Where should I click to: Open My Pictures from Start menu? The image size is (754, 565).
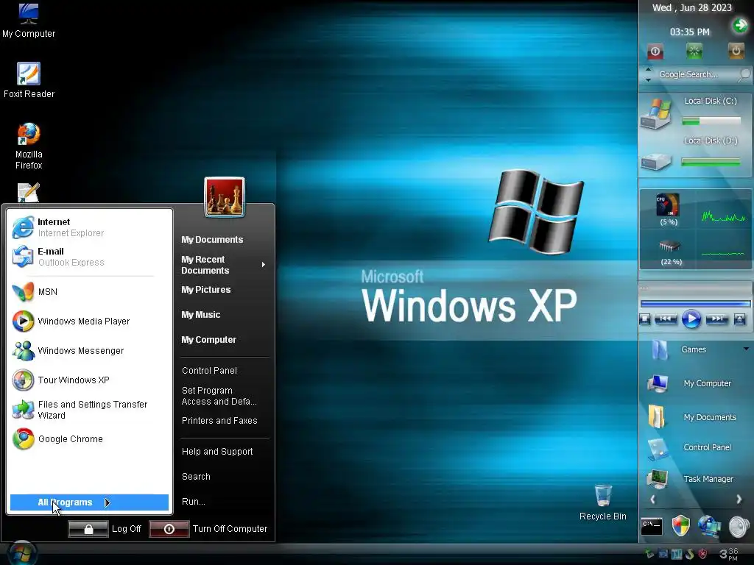click(x=206, y=290)
